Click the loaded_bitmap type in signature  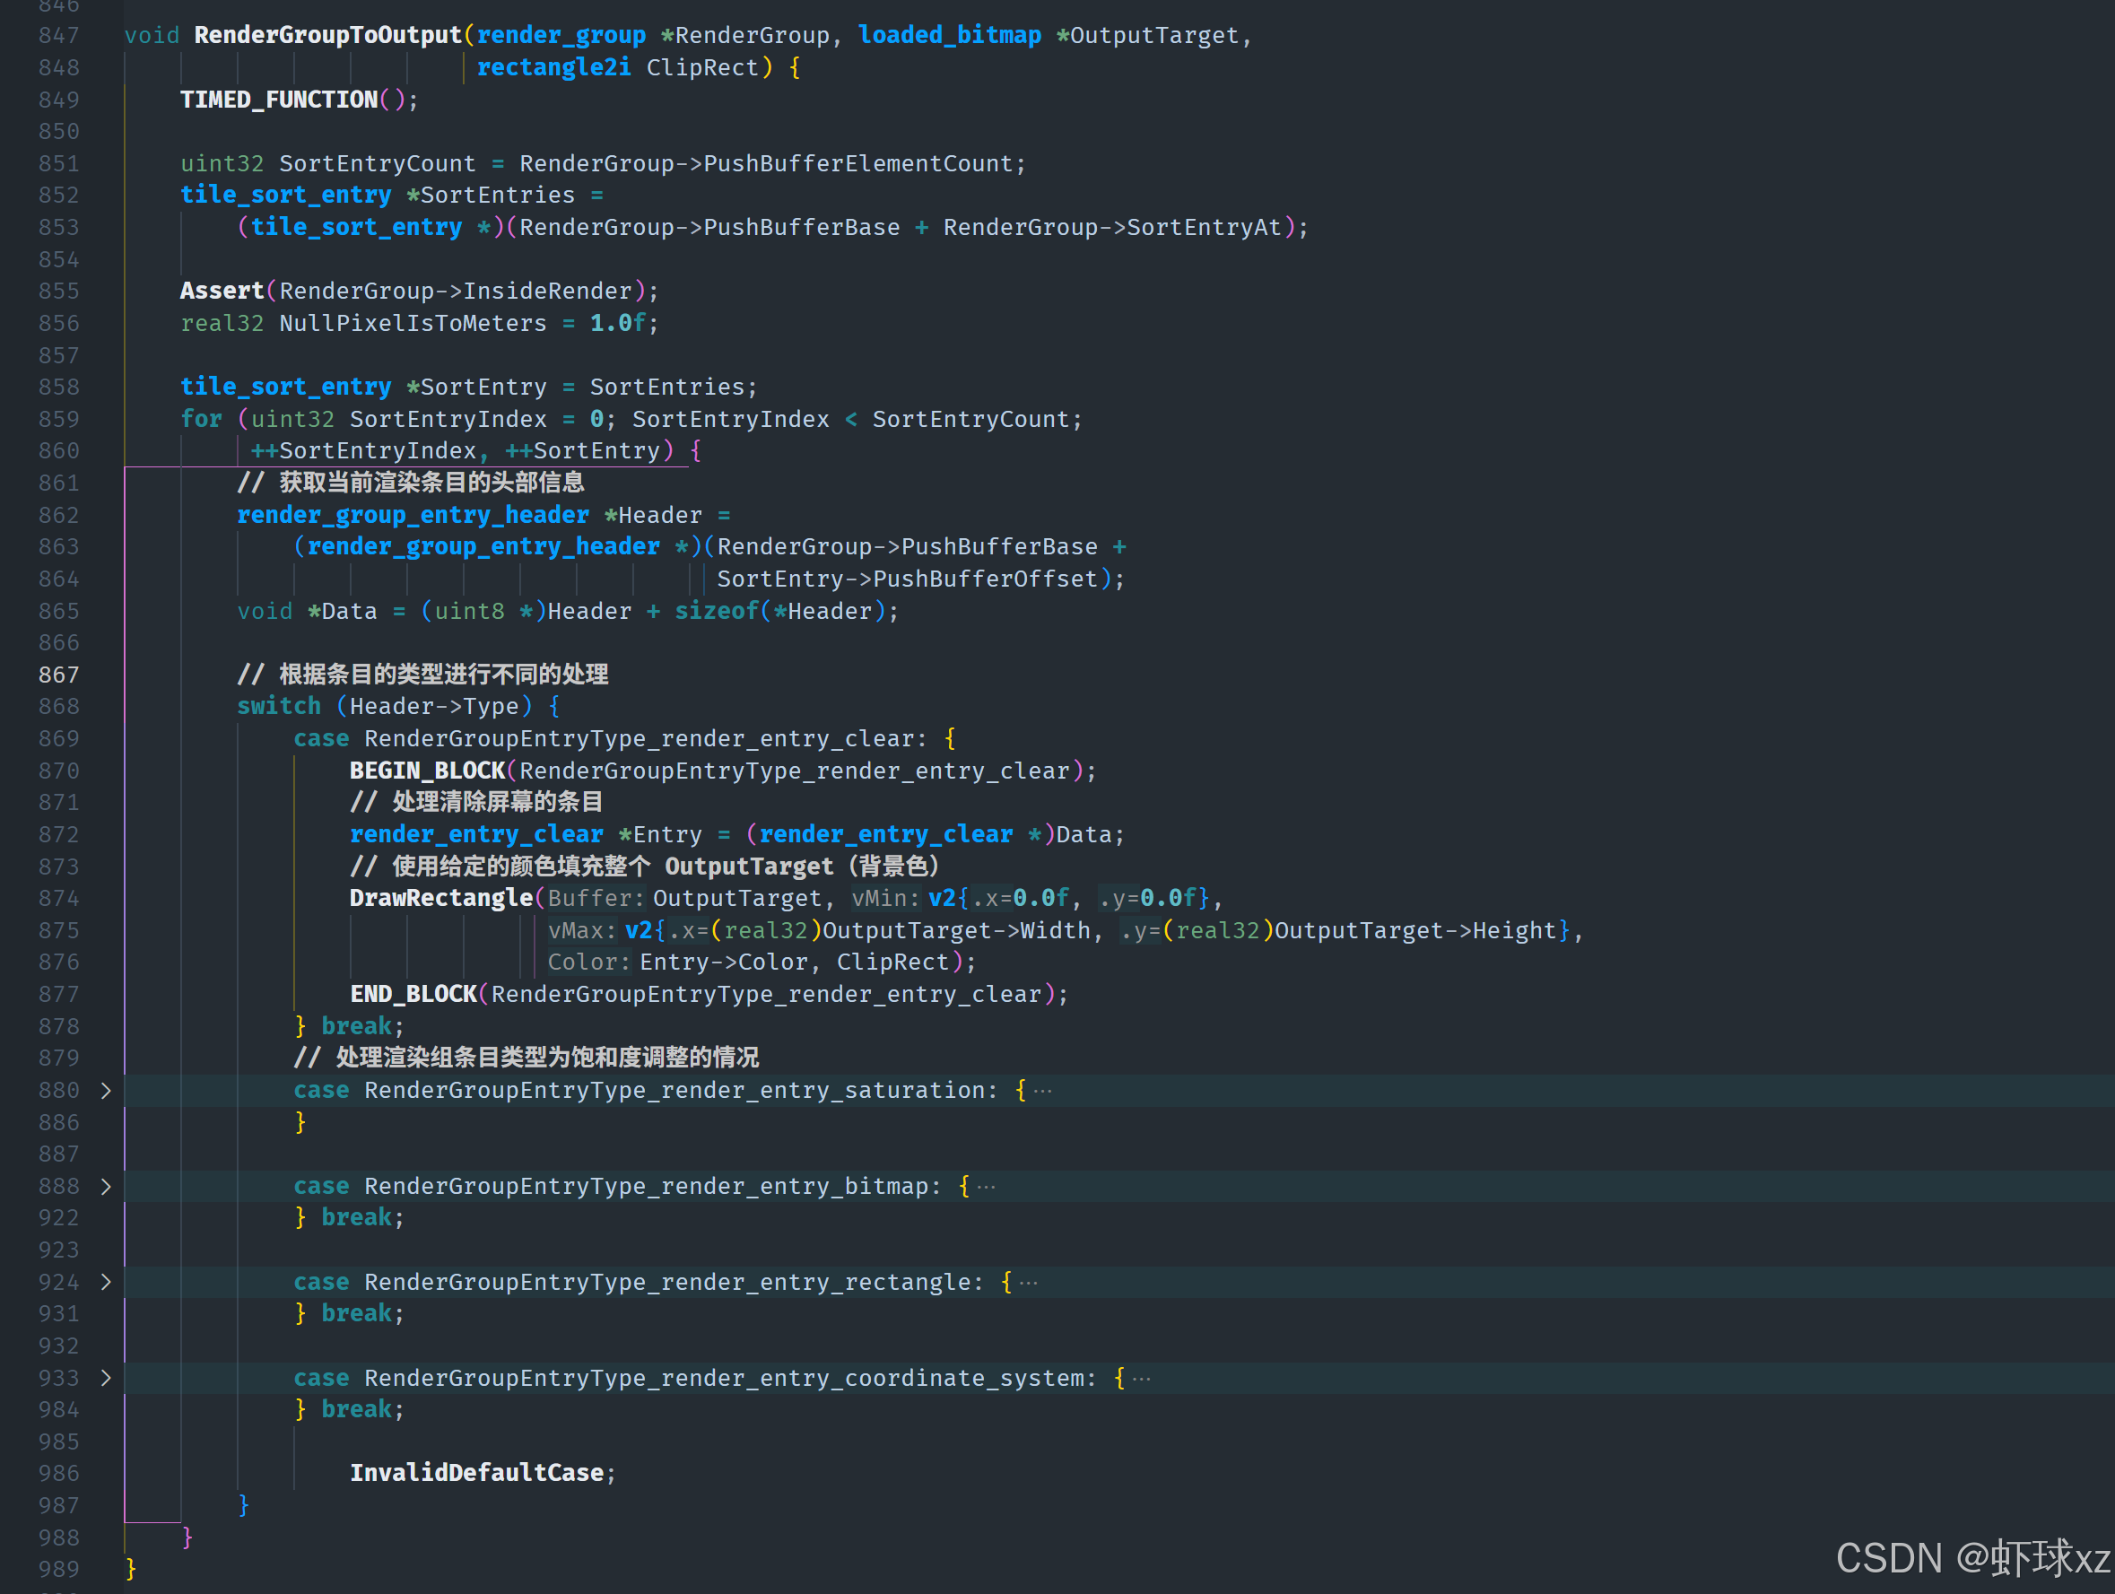point(948,35)
